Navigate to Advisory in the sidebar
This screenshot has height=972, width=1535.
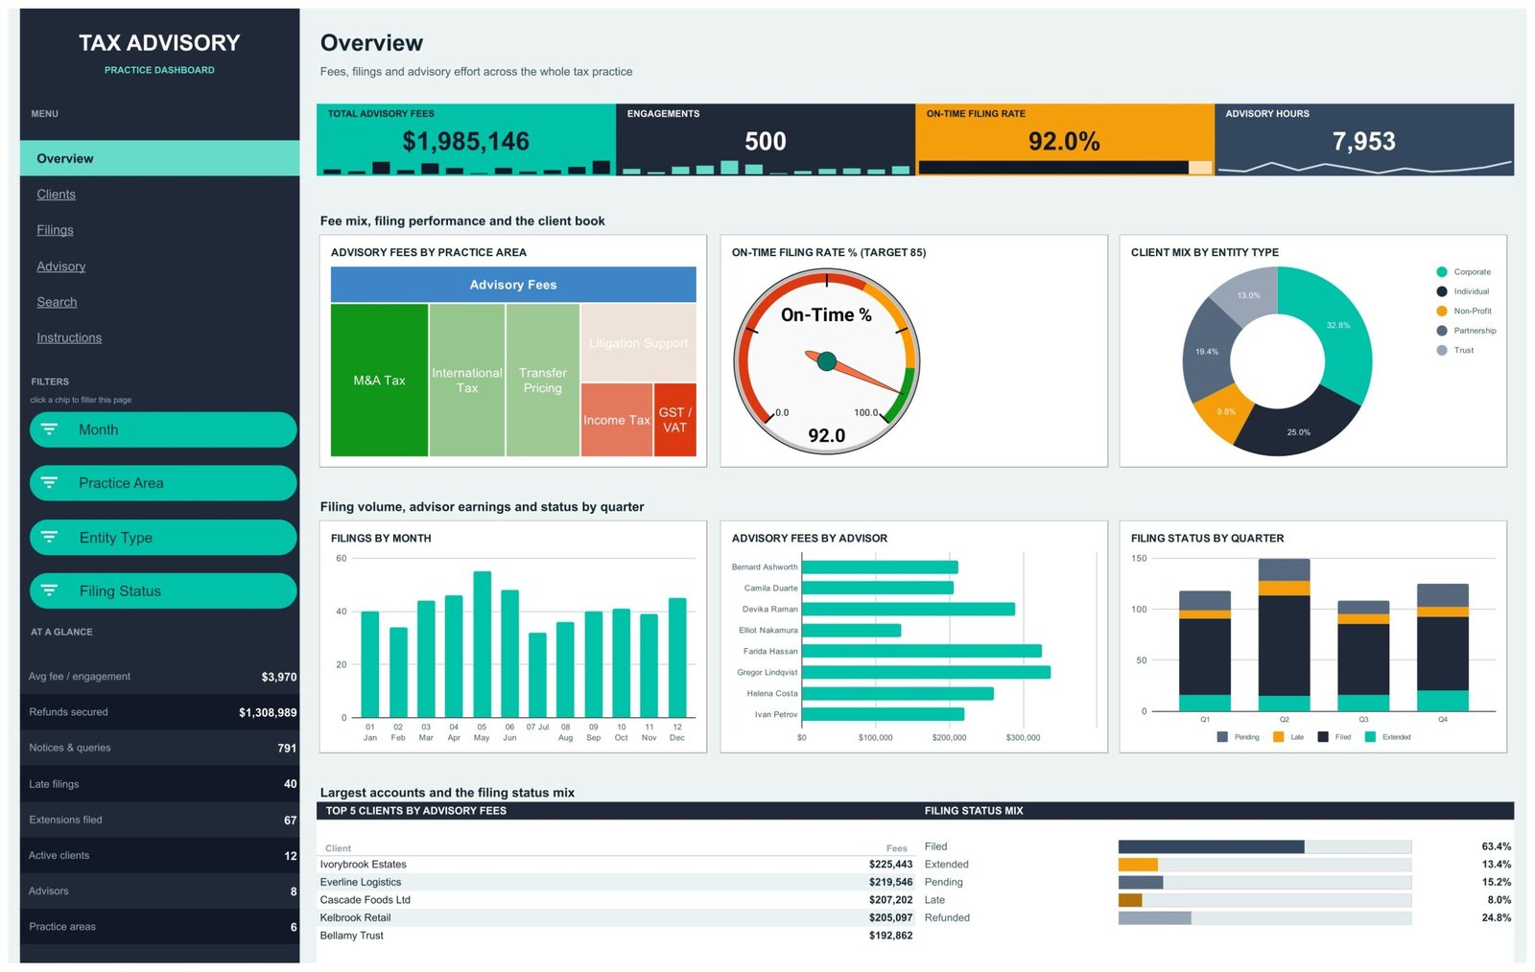60,266
